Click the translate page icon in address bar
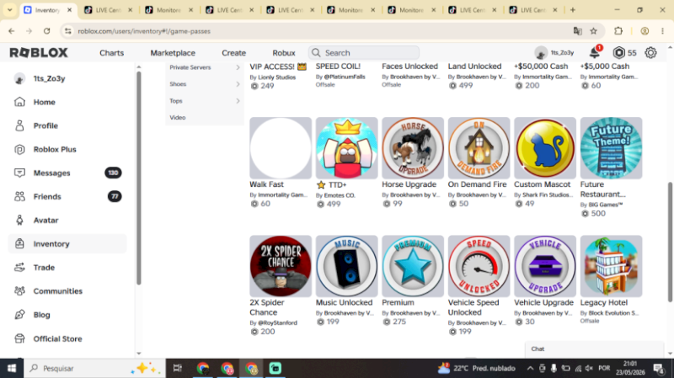Viewport: 674px width, 378px height. click(578, 31)
